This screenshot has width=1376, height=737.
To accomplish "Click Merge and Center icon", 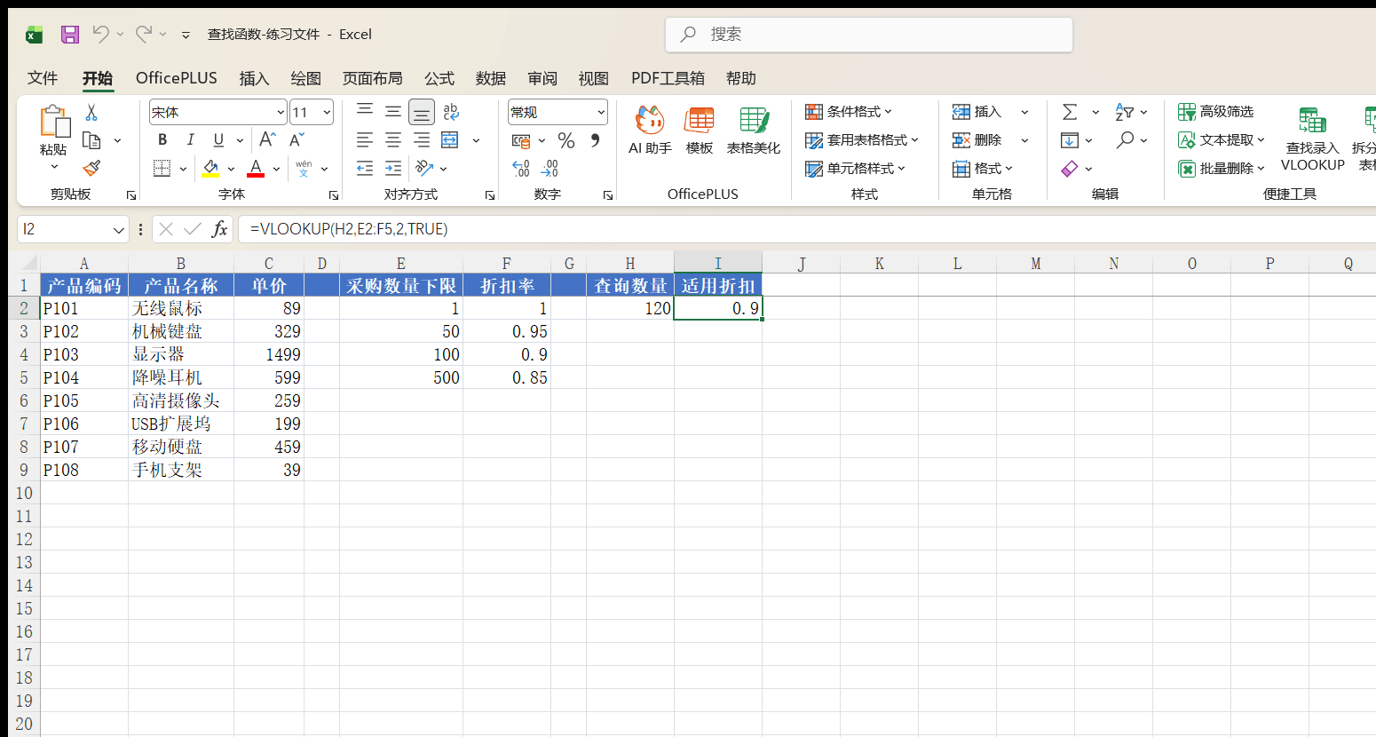I will 450,140.
